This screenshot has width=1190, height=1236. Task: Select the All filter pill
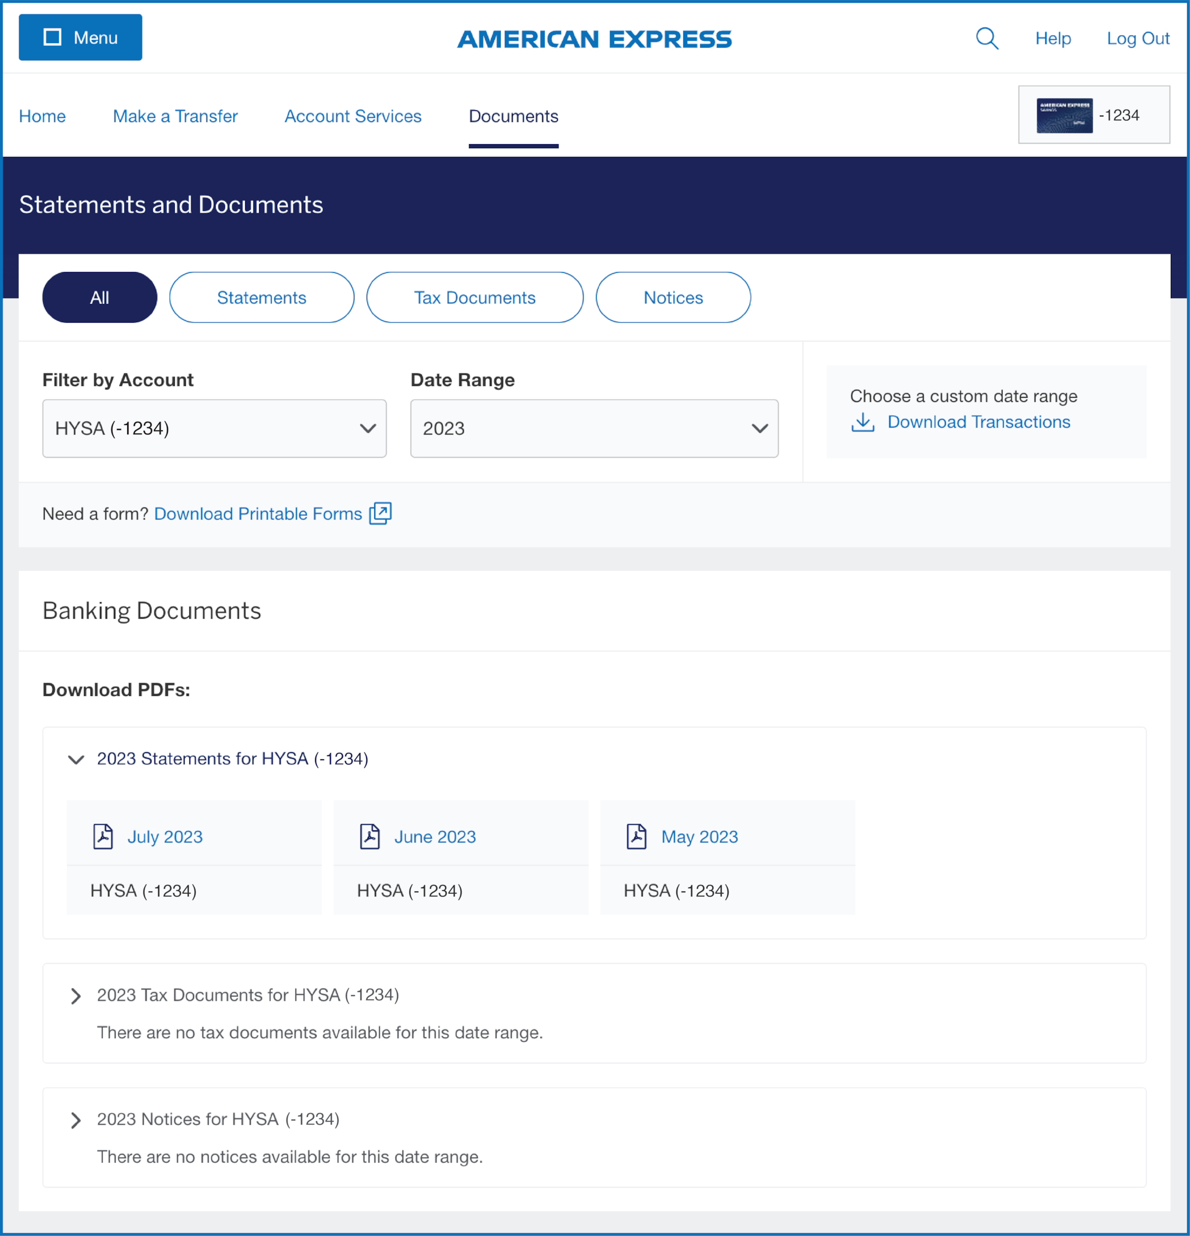click(99, 298)
